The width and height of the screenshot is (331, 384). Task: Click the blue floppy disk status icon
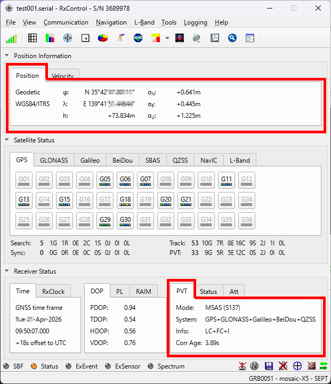(x=269, y=366)
